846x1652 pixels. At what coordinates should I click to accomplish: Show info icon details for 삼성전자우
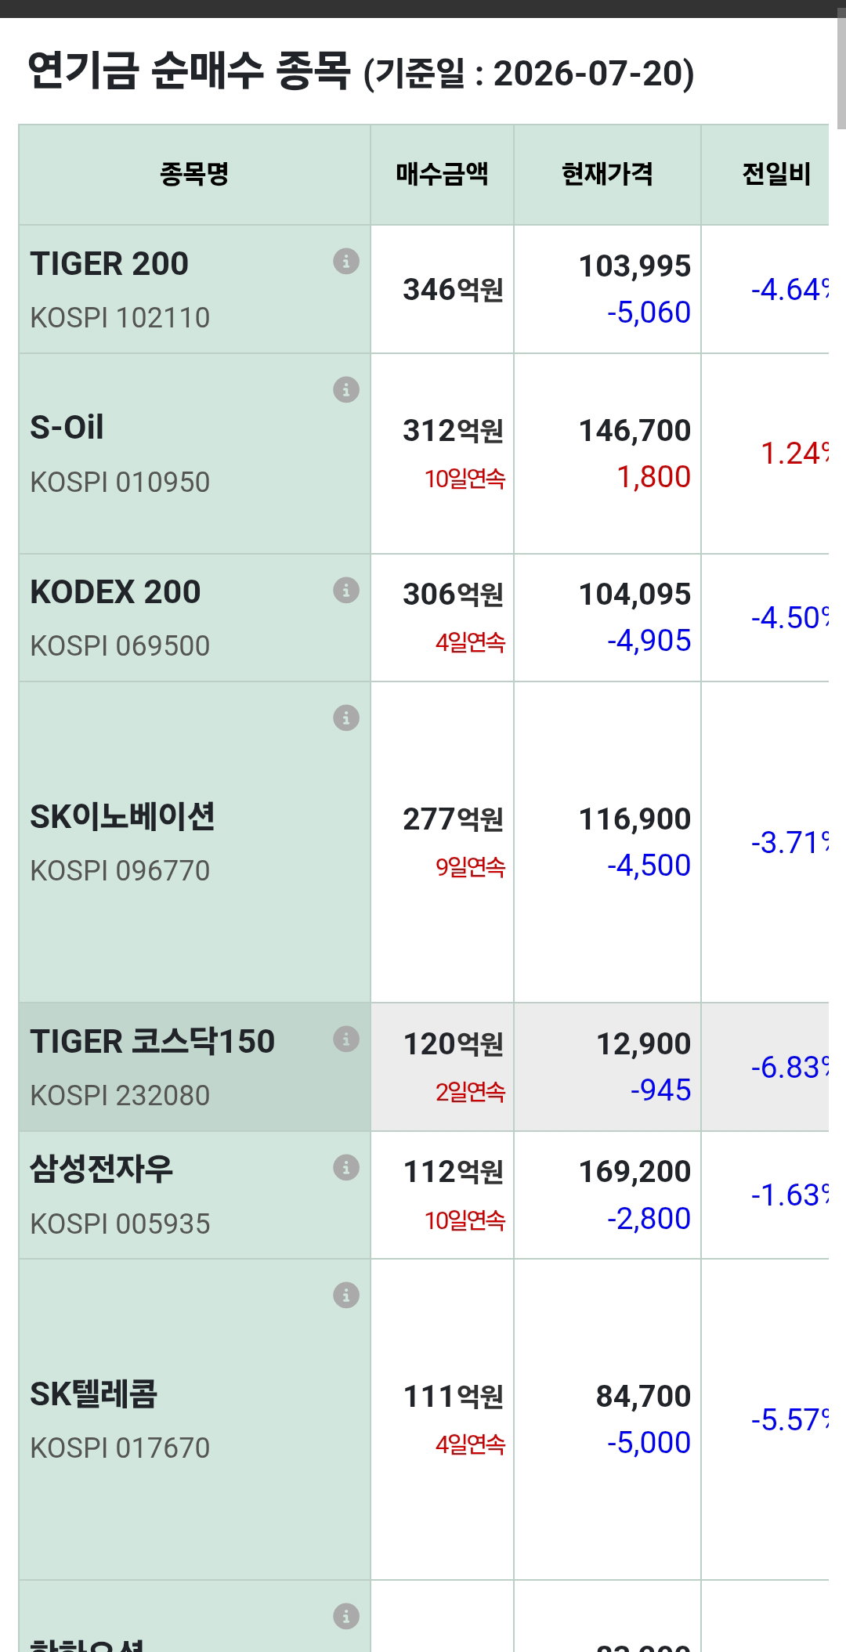point(346,1167)
